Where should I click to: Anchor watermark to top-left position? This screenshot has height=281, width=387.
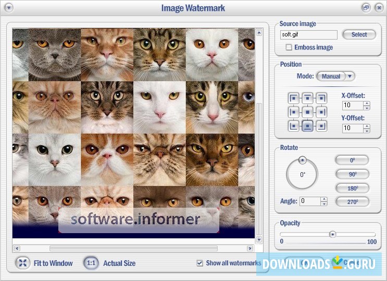(293, 98)
